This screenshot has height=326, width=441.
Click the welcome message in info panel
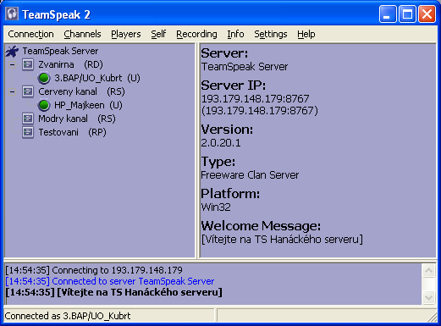pos(282,240)
